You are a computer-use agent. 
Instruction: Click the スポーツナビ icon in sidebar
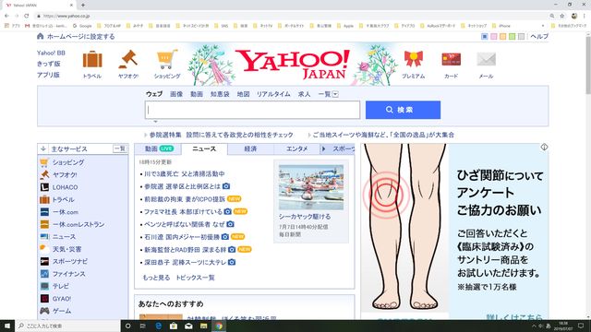coord(44,261)
